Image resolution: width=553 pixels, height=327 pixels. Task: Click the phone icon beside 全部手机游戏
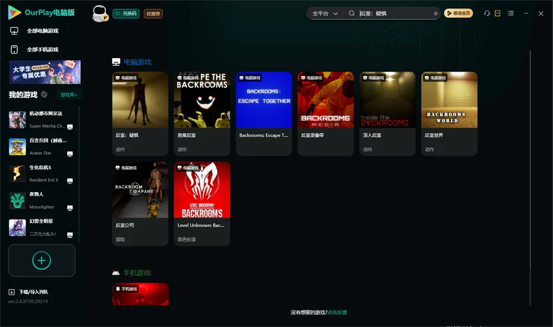tap(14, 50)
